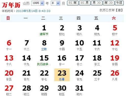This screenshot has height=97, width=127.
Task: Click the 万年历 title logo
Action: [x=11, y=5]
